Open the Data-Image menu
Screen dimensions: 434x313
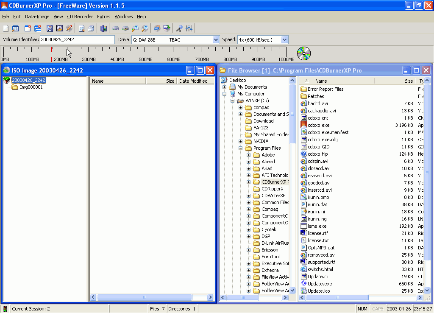coord(37,17)
